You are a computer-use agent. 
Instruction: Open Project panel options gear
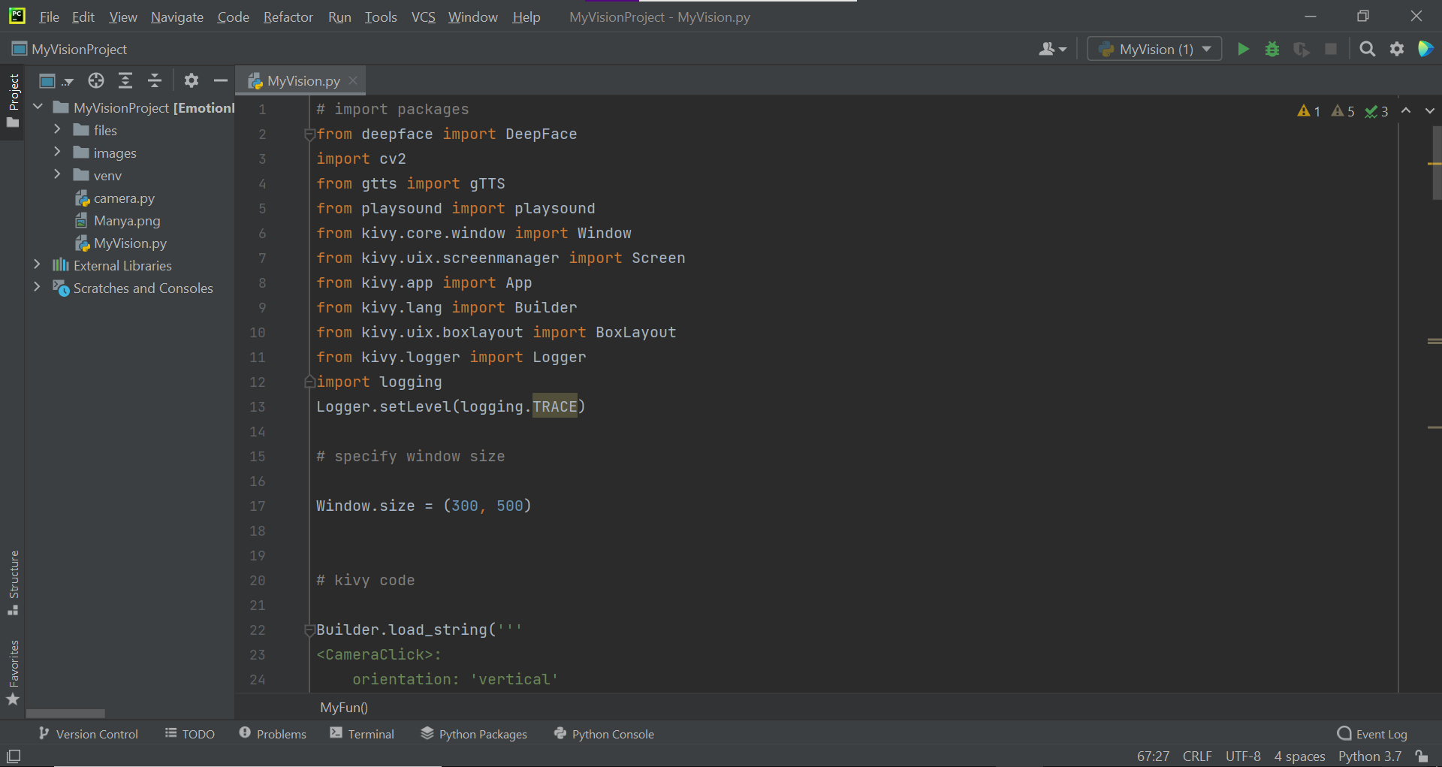click(192, 80)
